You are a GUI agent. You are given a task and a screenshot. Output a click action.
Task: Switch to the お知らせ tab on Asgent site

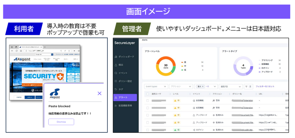click(x=30, y=97)
